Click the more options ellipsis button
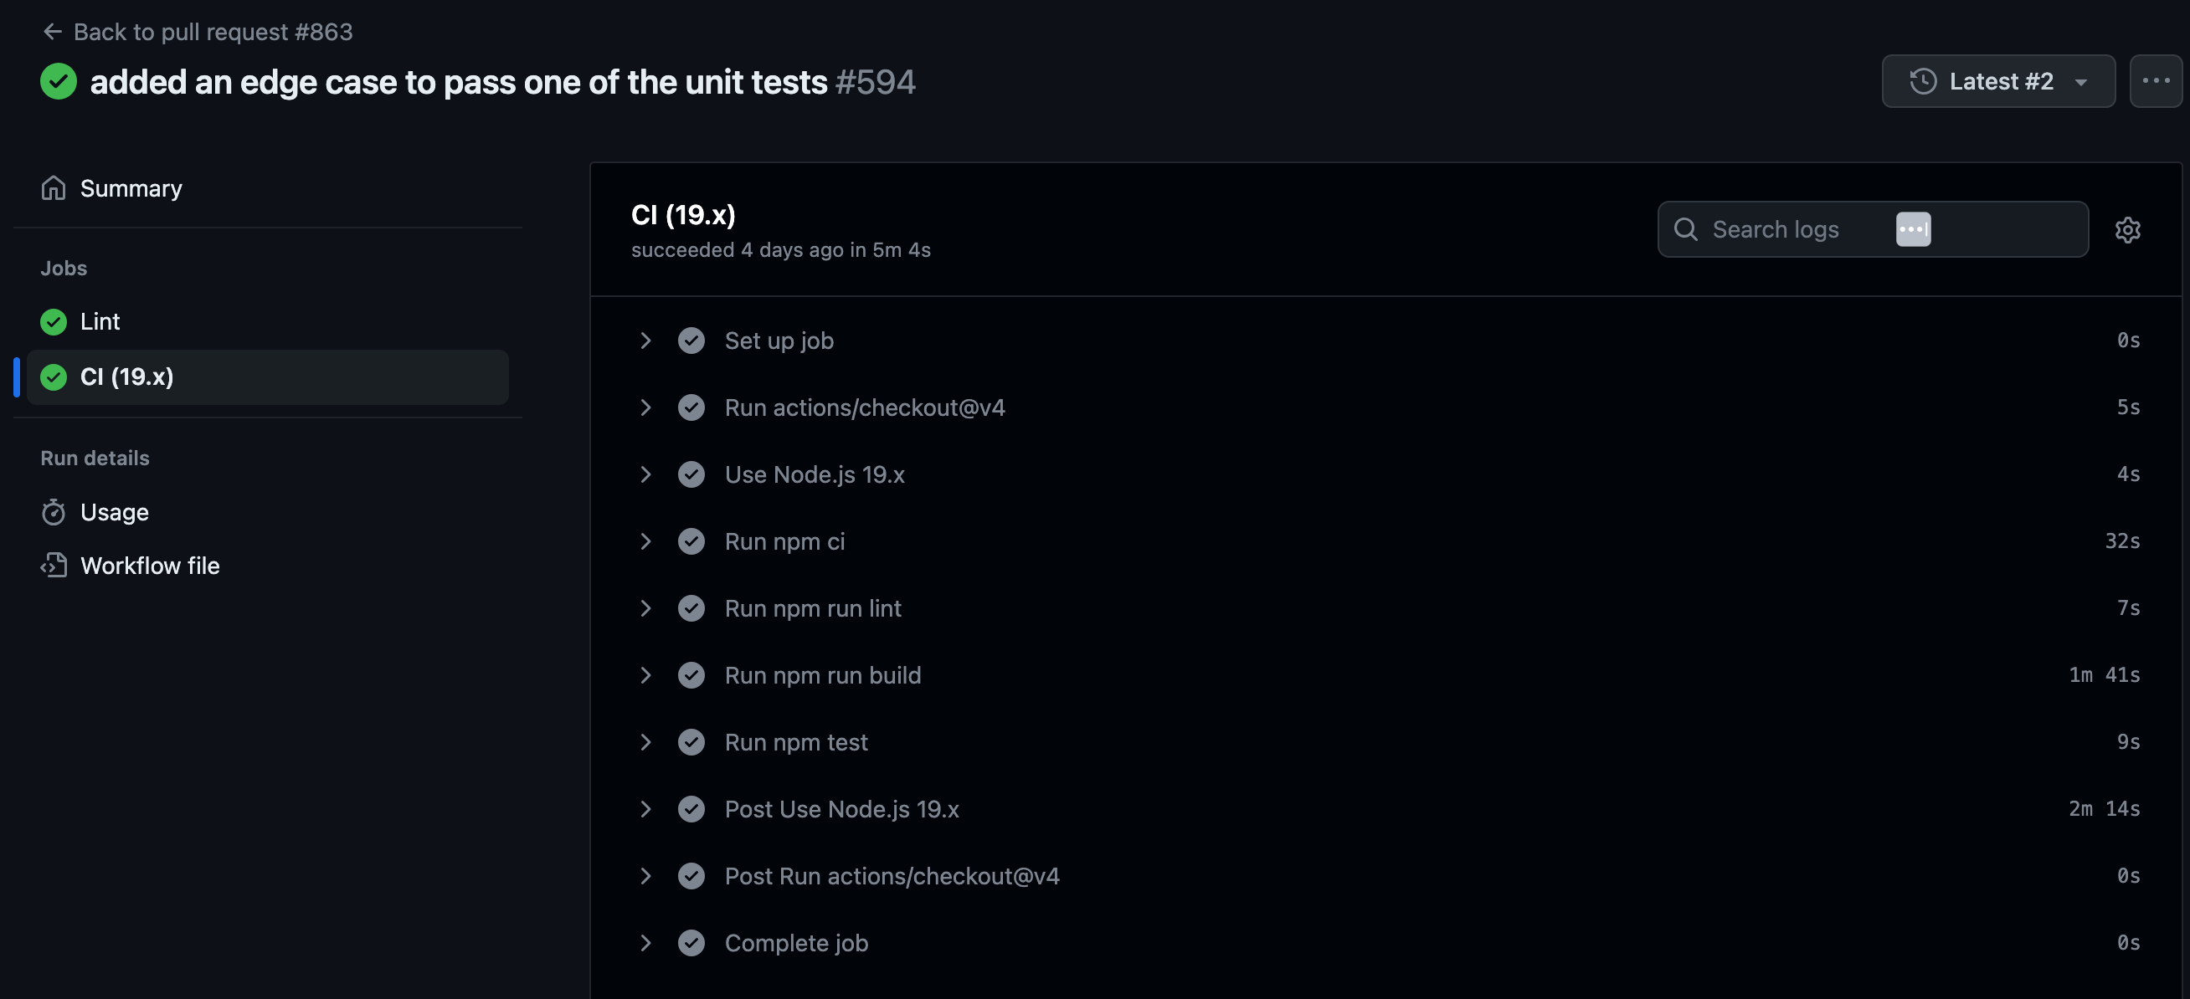The height and width of the screenshot is (999, 2190). (x=2155, y=81)
